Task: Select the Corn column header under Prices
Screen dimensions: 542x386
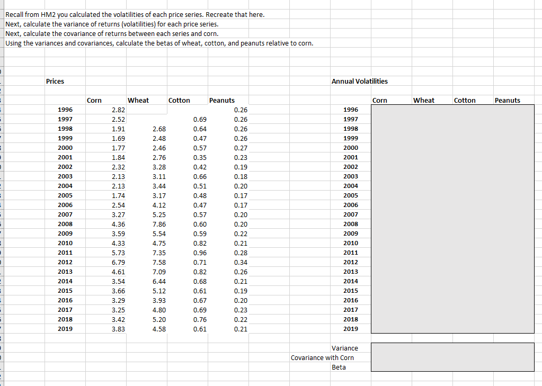Action: (95, 100)
